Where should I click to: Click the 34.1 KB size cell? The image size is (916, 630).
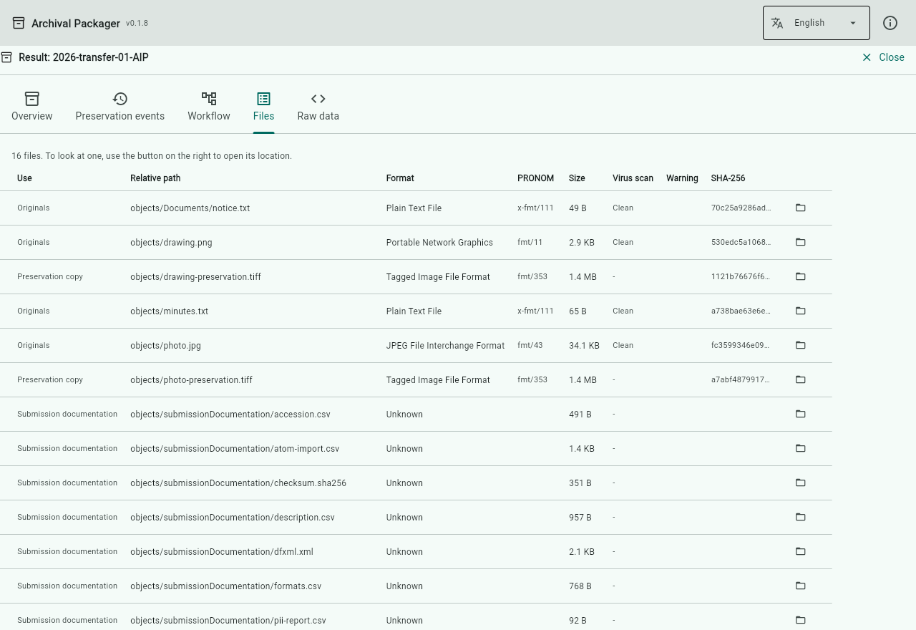click(584, 346)
